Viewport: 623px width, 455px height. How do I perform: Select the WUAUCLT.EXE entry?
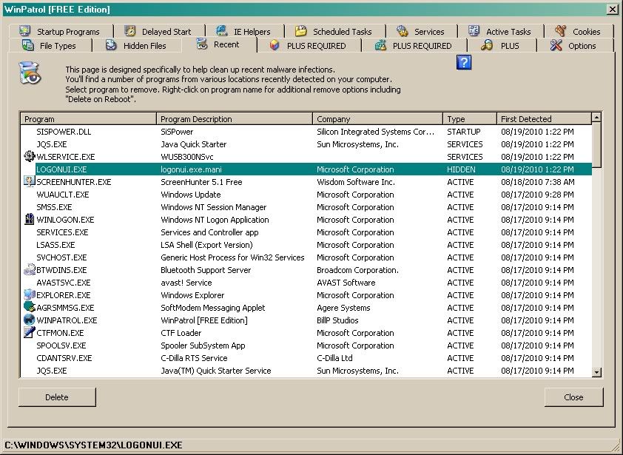pos(306,195)
